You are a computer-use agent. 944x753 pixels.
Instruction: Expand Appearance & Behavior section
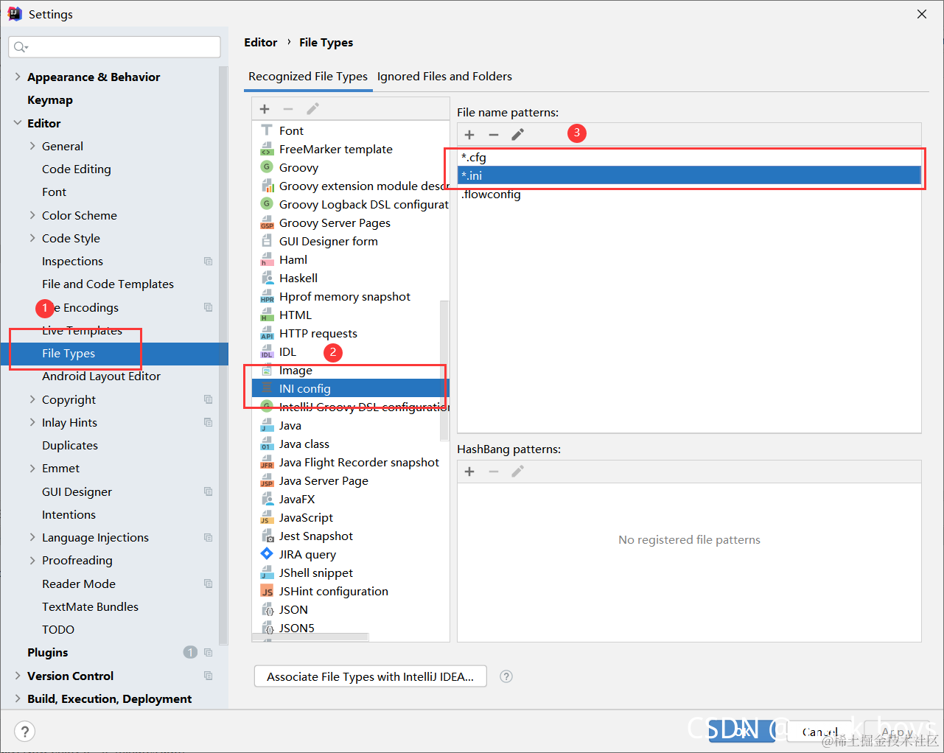[18, 77]
